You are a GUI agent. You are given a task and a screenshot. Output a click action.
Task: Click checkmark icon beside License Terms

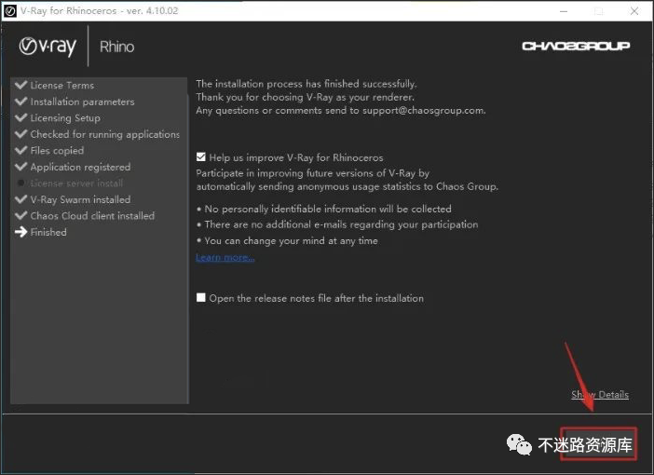(x=20, y=85)
